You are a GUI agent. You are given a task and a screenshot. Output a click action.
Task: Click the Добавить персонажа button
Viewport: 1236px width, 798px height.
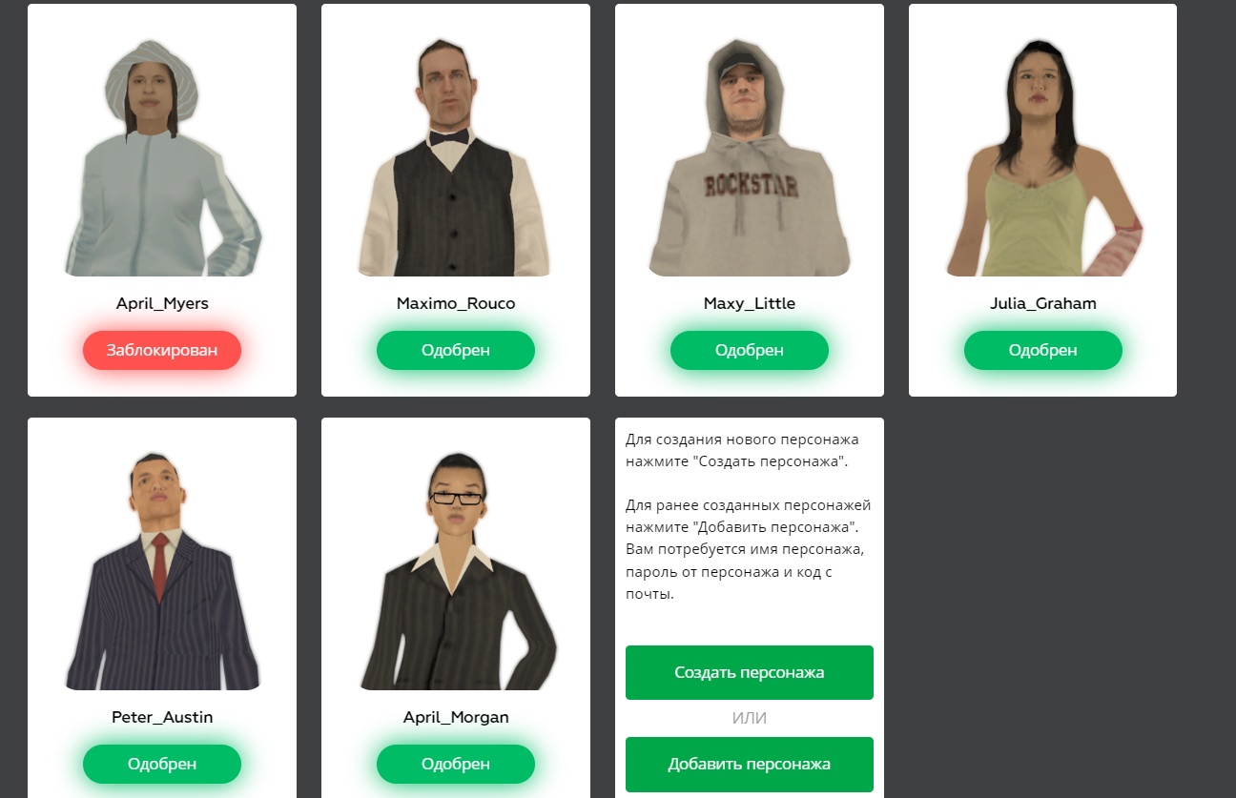click(x=750, y=764)
